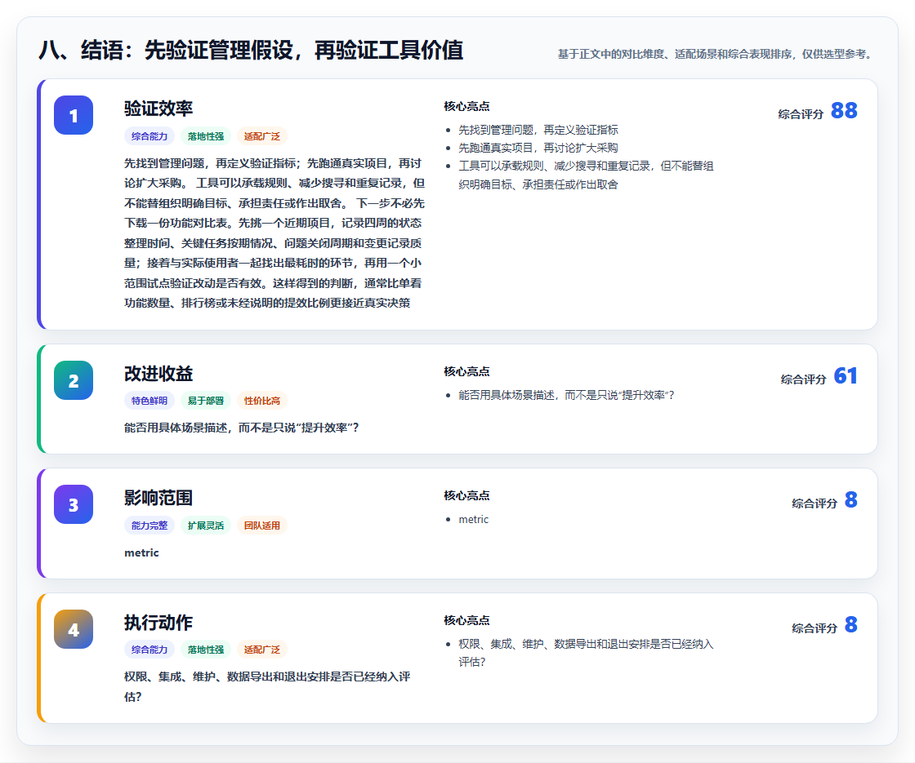Select the 影响范围 card title

click(x=158, y=498)
